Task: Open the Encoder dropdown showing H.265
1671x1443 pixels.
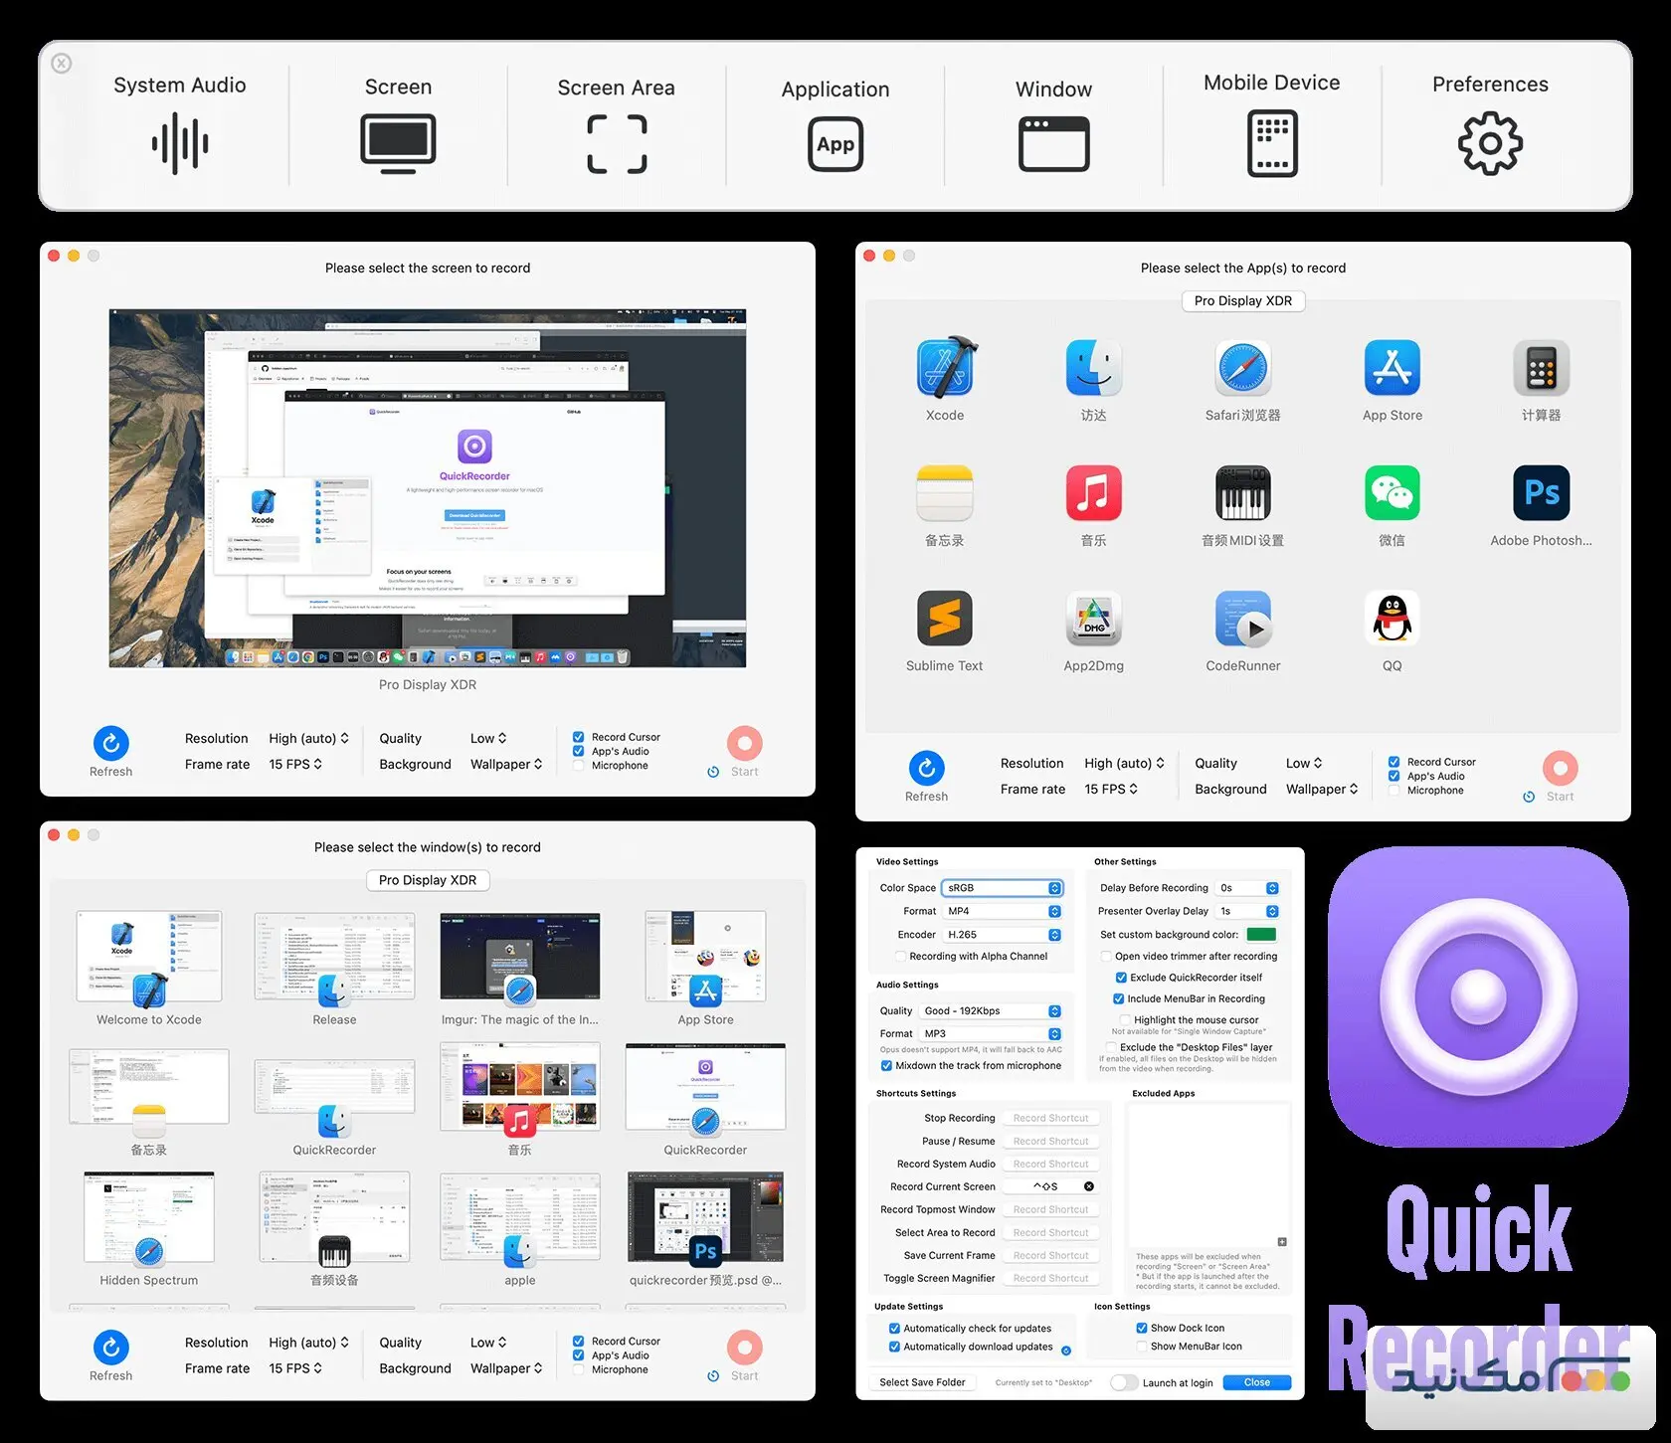Action: (1002, 934)
